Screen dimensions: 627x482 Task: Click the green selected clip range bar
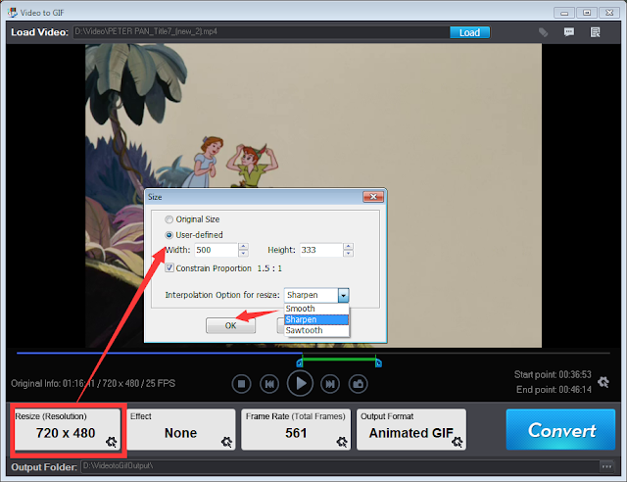click(x=339, y=359)
